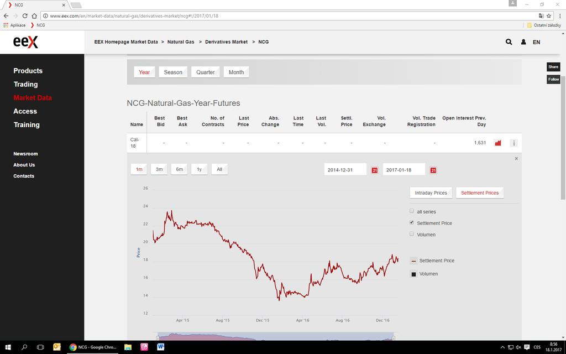566x354 pixels.
Task: Show Settlement Prices
Action: pyautogui.click(x=480, y=193)
